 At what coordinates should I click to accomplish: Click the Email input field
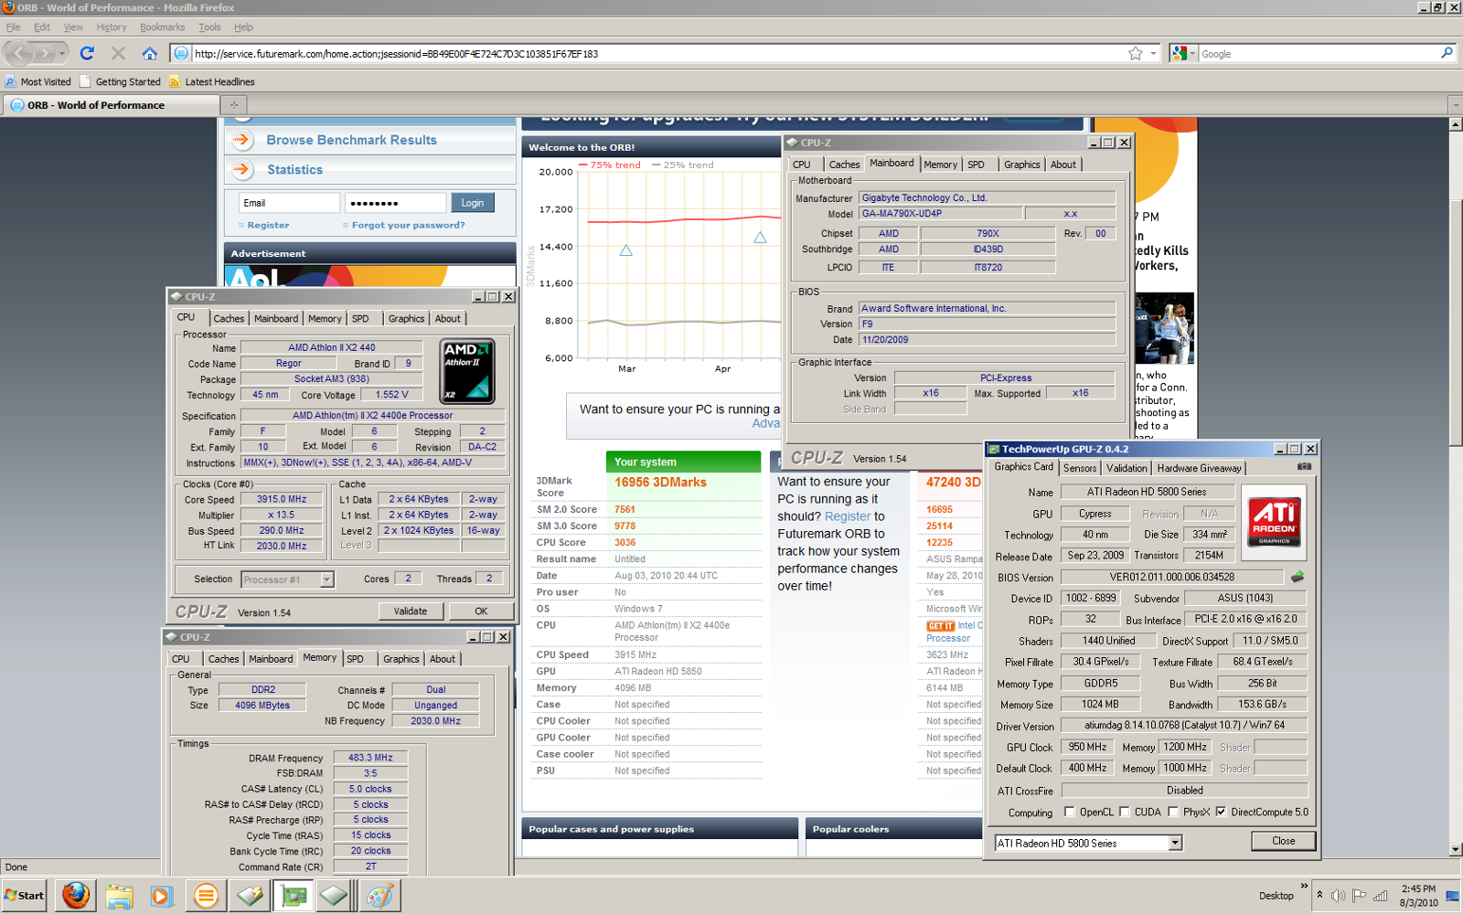[x=289, y=203]
